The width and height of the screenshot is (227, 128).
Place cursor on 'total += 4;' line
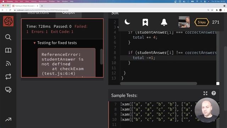click(x=145, y=37)
